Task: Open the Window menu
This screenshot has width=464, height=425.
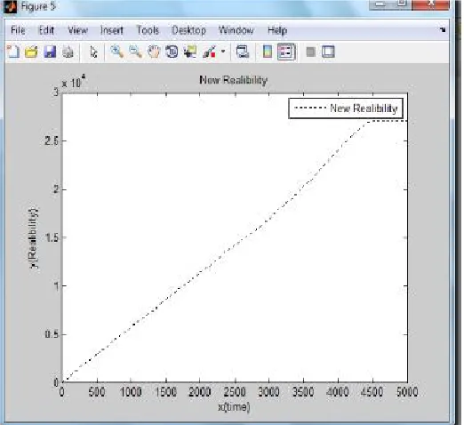Action: pos(236,30)
